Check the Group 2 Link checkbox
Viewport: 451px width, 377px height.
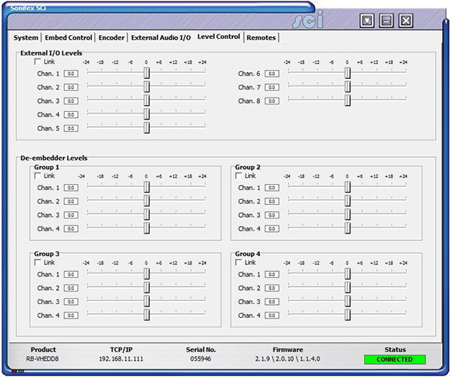coord(239,176)
